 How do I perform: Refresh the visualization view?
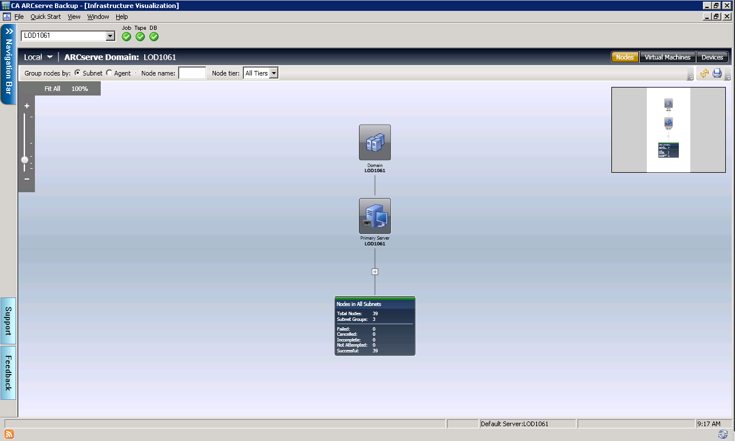click(x=704, y=73)
